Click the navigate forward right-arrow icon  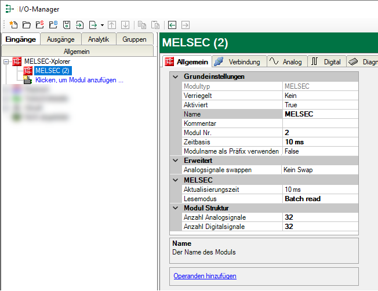(x=186, y=25)
